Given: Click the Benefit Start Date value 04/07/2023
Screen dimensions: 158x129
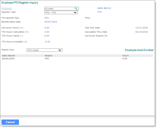Looking at the screenshot, I should (51, 22).
